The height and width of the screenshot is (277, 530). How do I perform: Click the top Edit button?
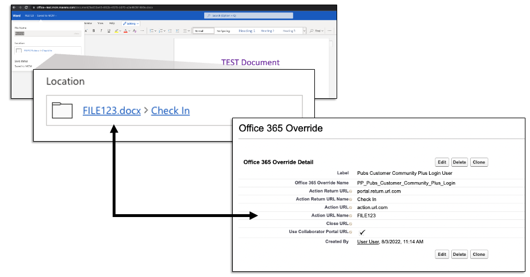[x=442, y=162]
